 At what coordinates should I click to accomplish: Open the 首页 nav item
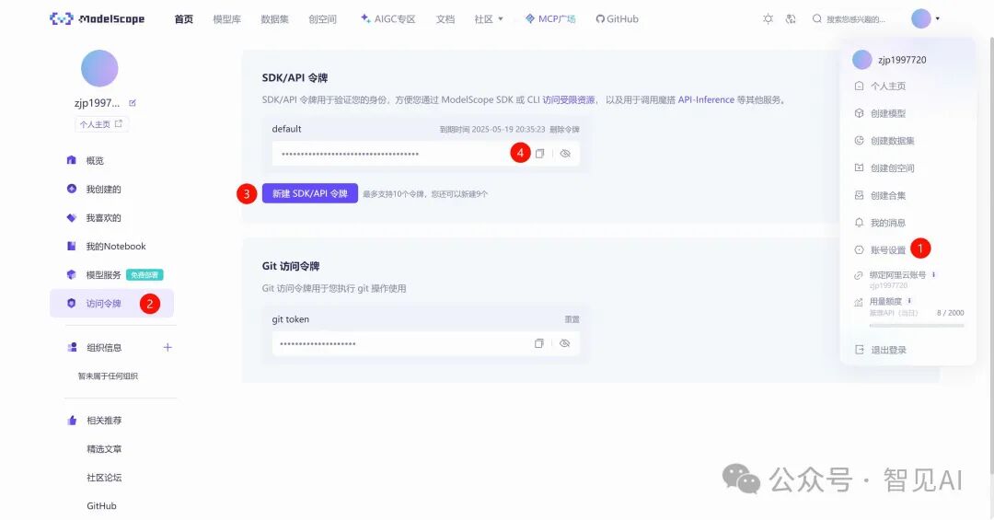[x=184, y=19]
